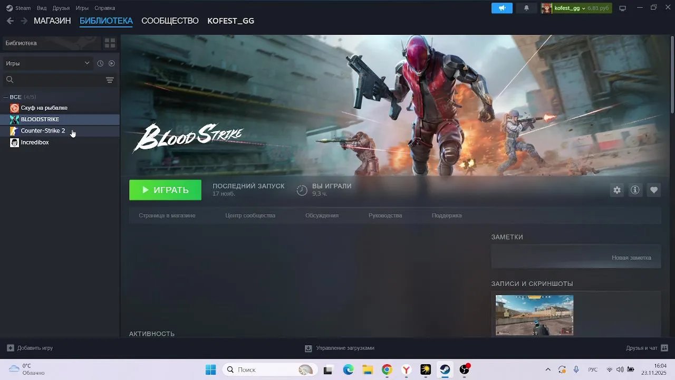Show hidden system tray icons
675x380 pixels.
[x=548, y=369]
